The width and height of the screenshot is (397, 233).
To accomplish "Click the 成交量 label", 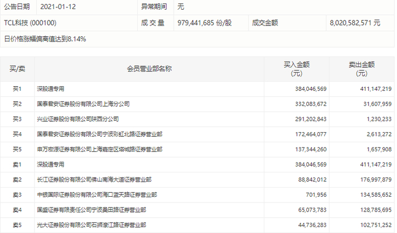I will (153, 23).
